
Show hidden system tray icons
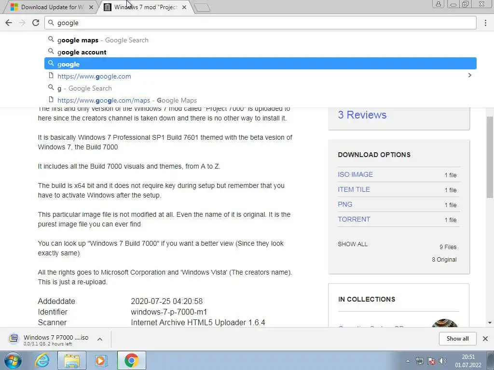(408, 361)
